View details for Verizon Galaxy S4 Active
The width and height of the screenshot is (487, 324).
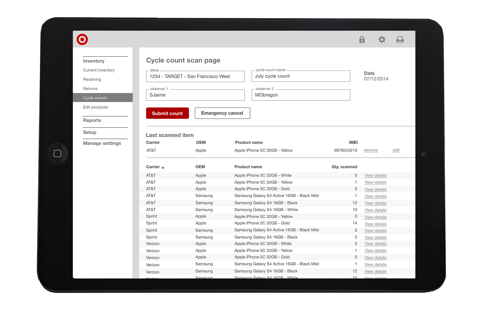[x=375, y=265]
